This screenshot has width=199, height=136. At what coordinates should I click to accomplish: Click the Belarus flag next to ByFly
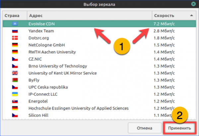coord(15,80)
